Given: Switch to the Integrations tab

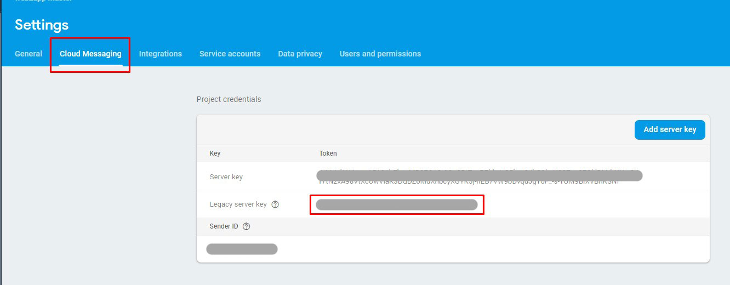Looking at the screenshot, I should (160, 54).
